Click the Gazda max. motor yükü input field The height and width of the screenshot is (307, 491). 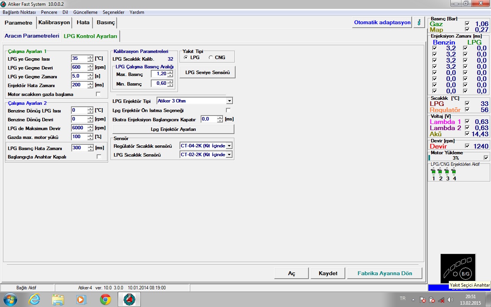pyautogui.click(x=79, y=137)
